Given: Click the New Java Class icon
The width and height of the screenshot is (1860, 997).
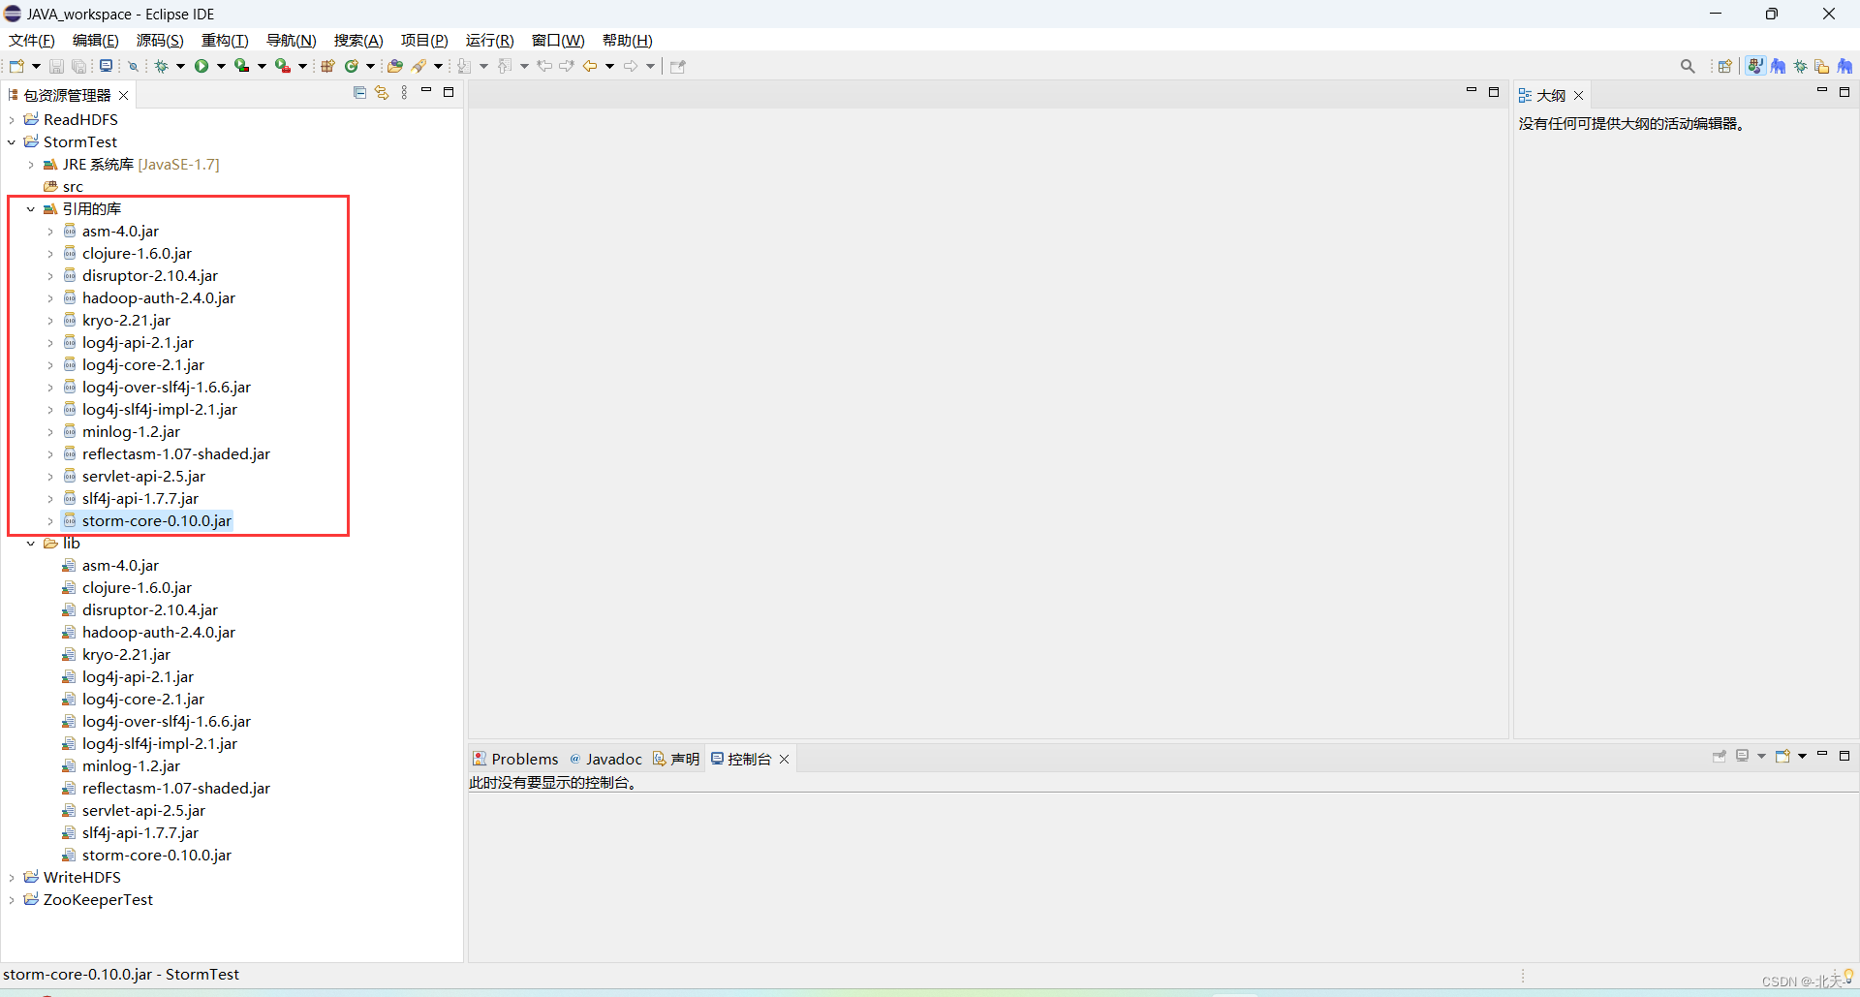Looking at the screenshot, I should click(x=352, y=66).
